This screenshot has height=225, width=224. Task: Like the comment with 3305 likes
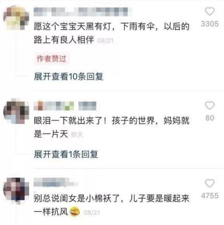click(210, 11)
